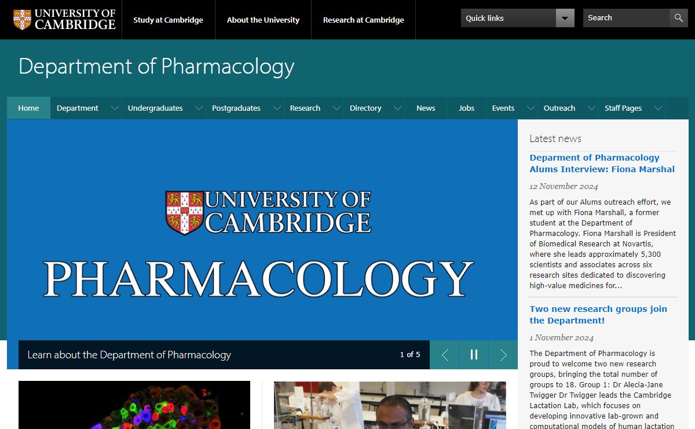The height and width of the screenshot is (429, 695).
Task: Click the University of Cambridge logo
Action: [x=64, y=19]
